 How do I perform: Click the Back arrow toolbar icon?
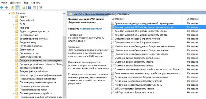click(x=2, y=8)
